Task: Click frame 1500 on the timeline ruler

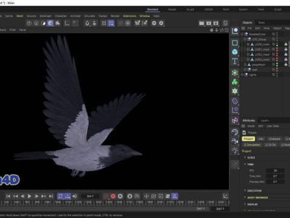Action: pyautogui.click(x=109, y=202)
